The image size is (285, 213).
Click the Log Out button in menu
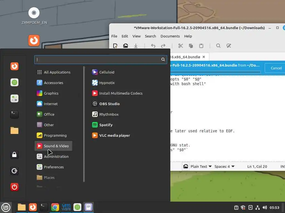tap(14, 171)
